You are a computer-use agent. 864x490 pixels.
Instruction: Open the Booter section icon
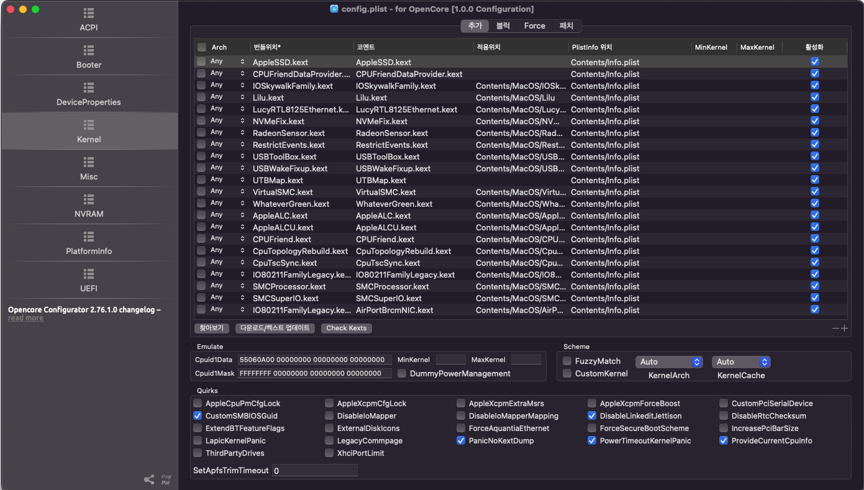pos(89,50)
